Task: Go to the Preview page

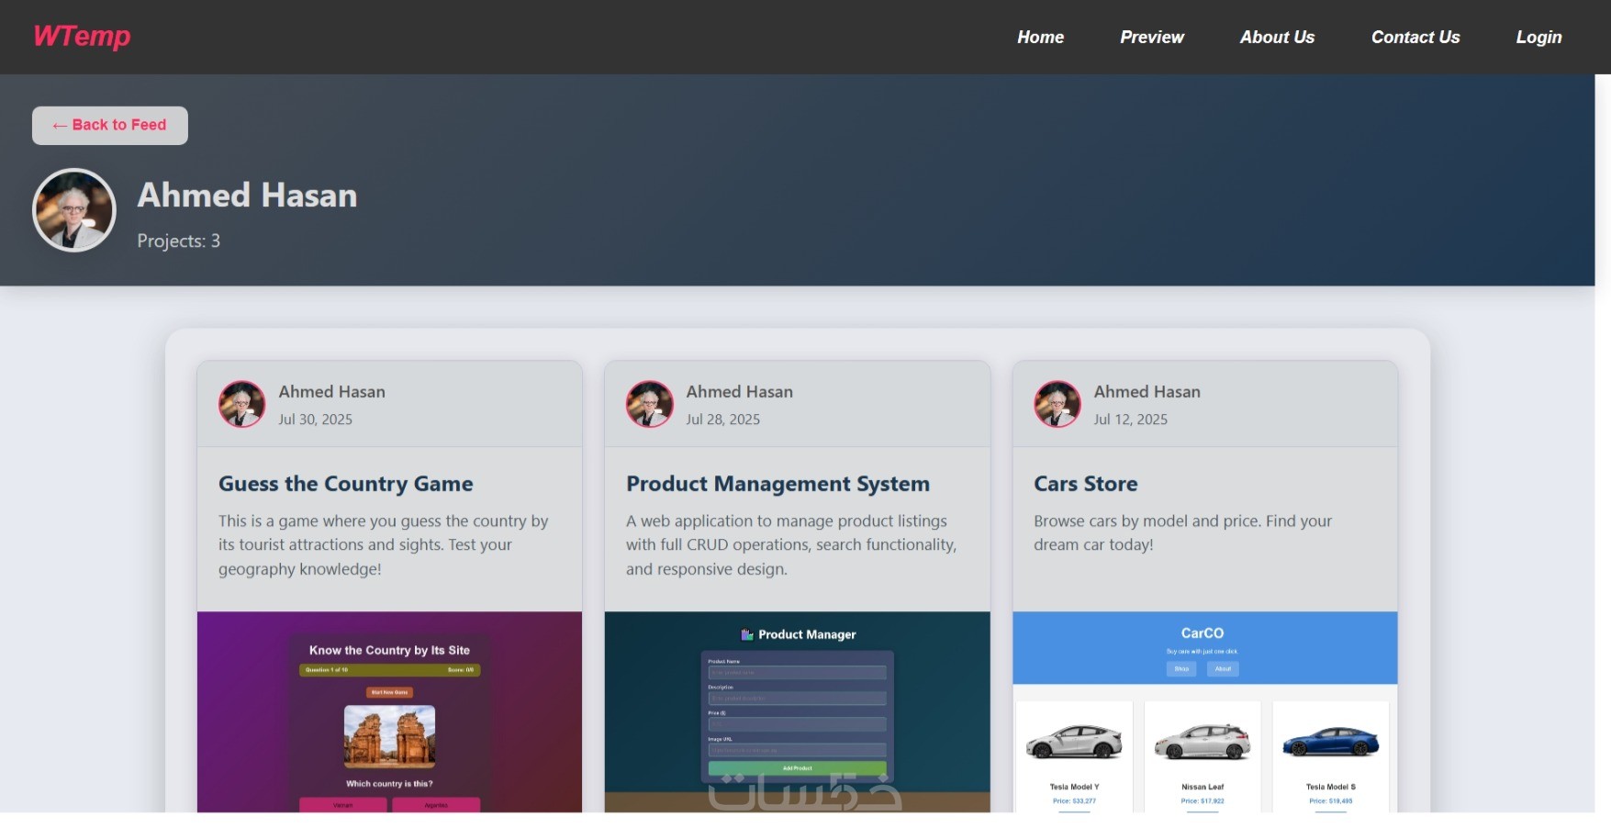Action: 1151,37
